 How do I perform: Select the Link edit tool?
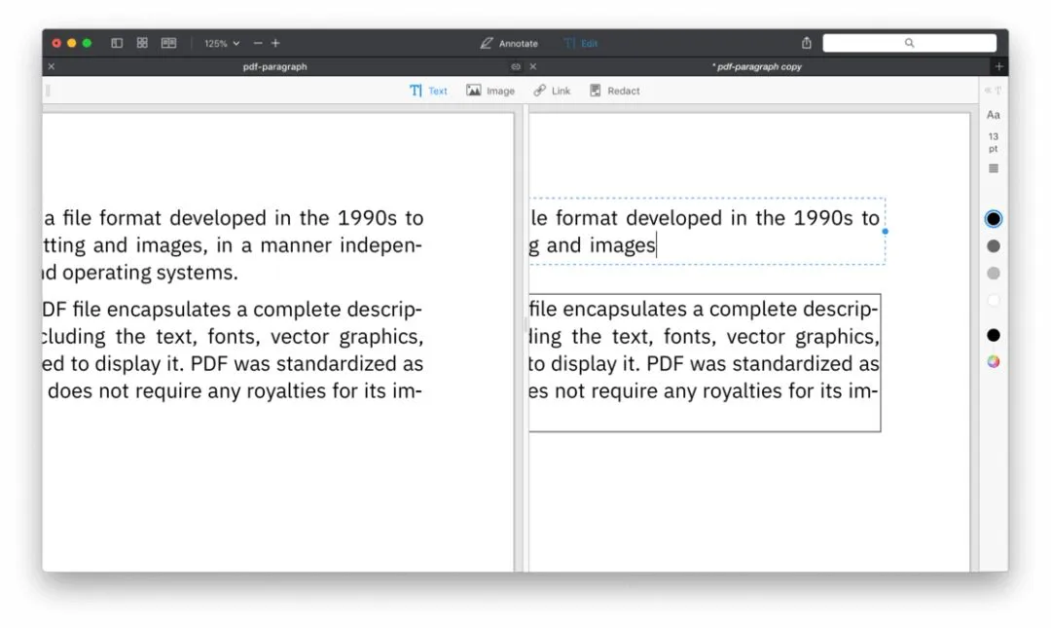552,91
